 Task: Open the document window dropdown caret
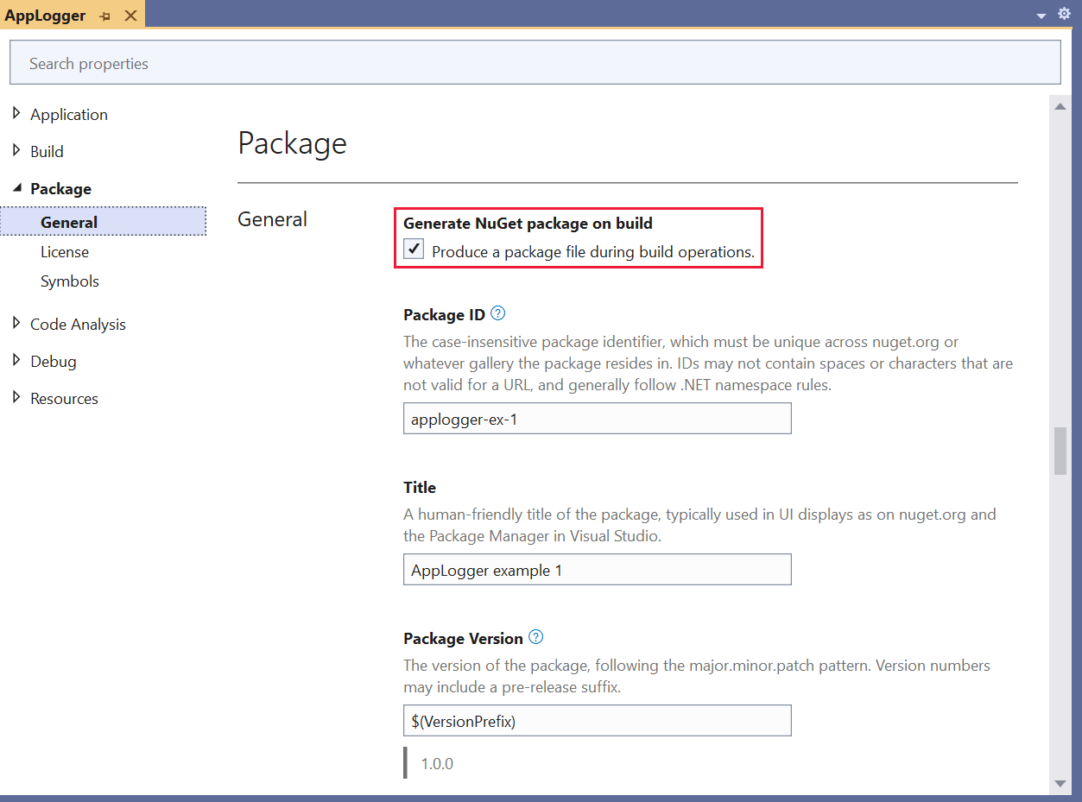(x=1041, y=14)
